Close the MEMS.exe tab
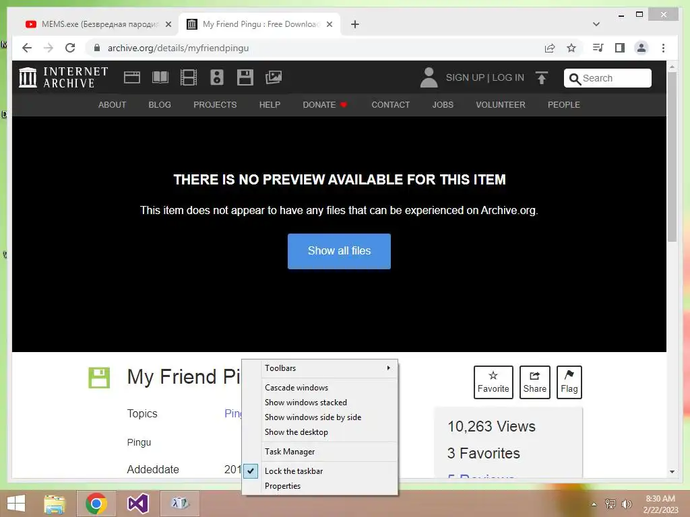This screenshot has width=690, height=517. point(168,24)
